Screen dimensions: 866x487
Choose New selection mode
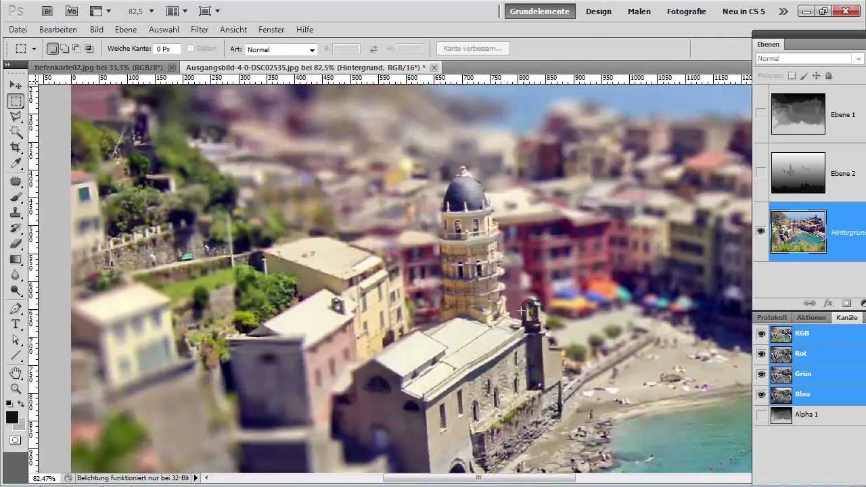click(53, 49)
